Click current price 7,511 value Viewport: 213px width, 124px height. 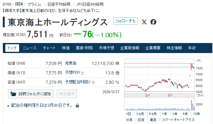pos(37,34)
